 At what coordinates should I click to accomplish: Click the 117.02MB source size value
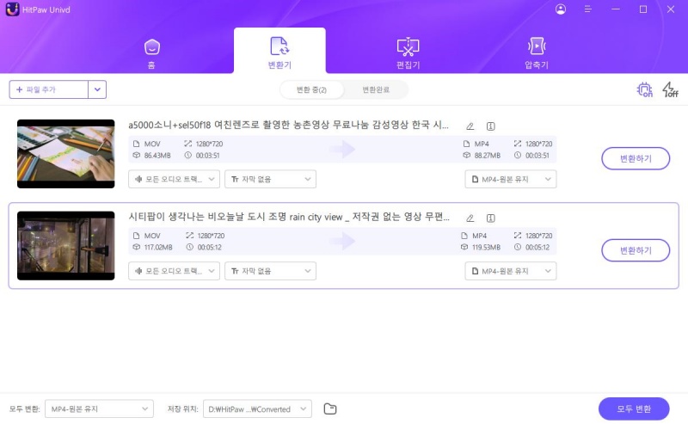tap(158, 247)
